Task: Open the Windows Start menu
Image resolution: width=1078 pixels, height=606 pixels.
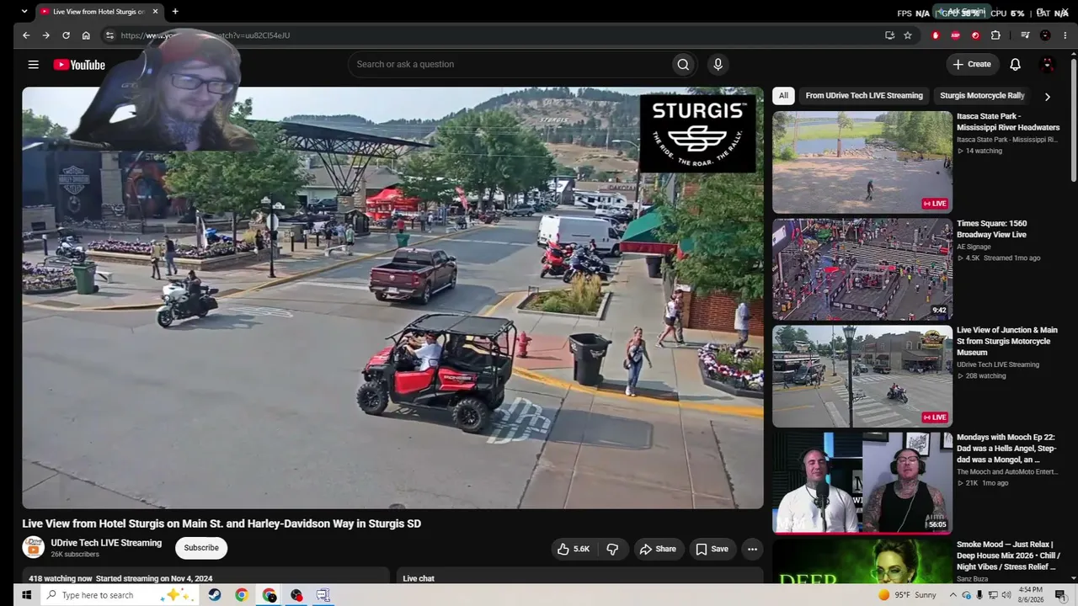Action: 26,595
